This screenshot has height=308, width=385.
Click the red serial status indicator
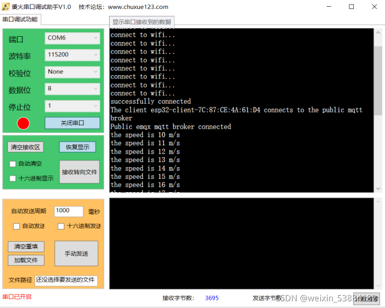pos(23,124)
